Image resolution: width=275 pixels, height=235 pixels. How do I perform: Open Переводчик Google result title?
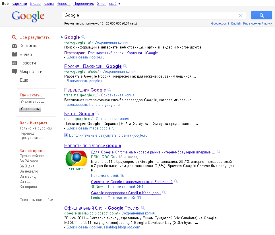(85, 90)
